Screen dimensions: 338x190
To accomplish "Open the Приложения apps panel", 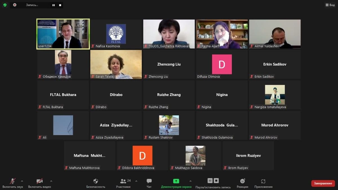I will pyautogui.click(x=263, y=183).
